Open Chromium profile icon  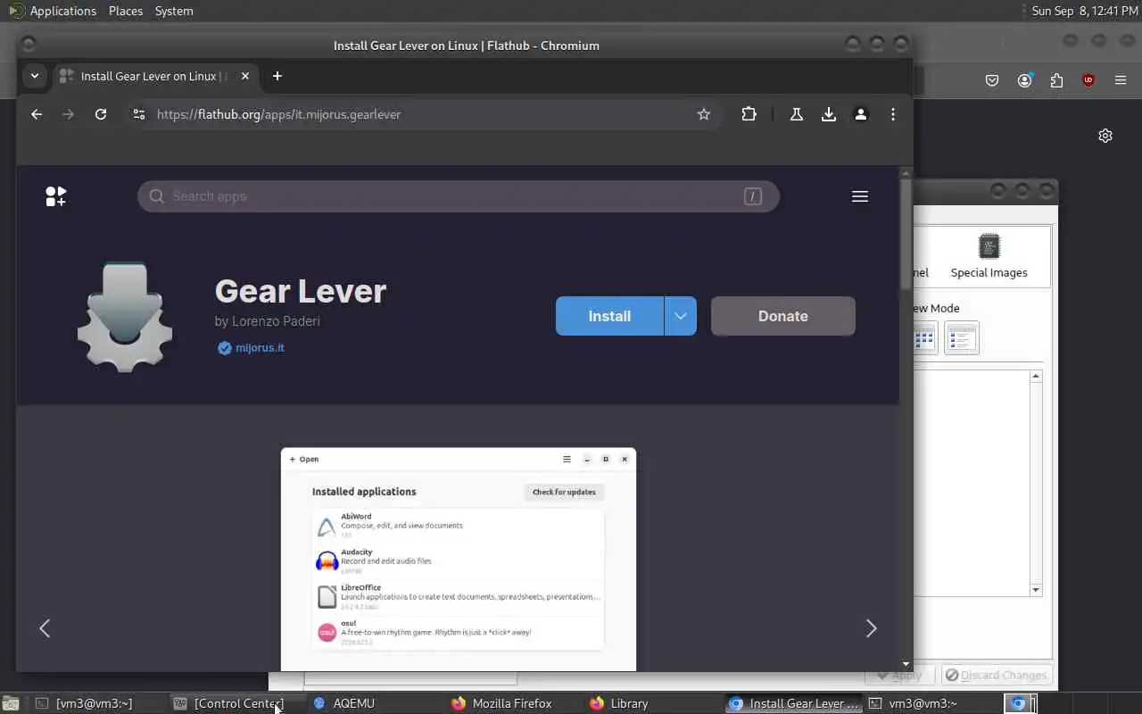pos(861,114)
